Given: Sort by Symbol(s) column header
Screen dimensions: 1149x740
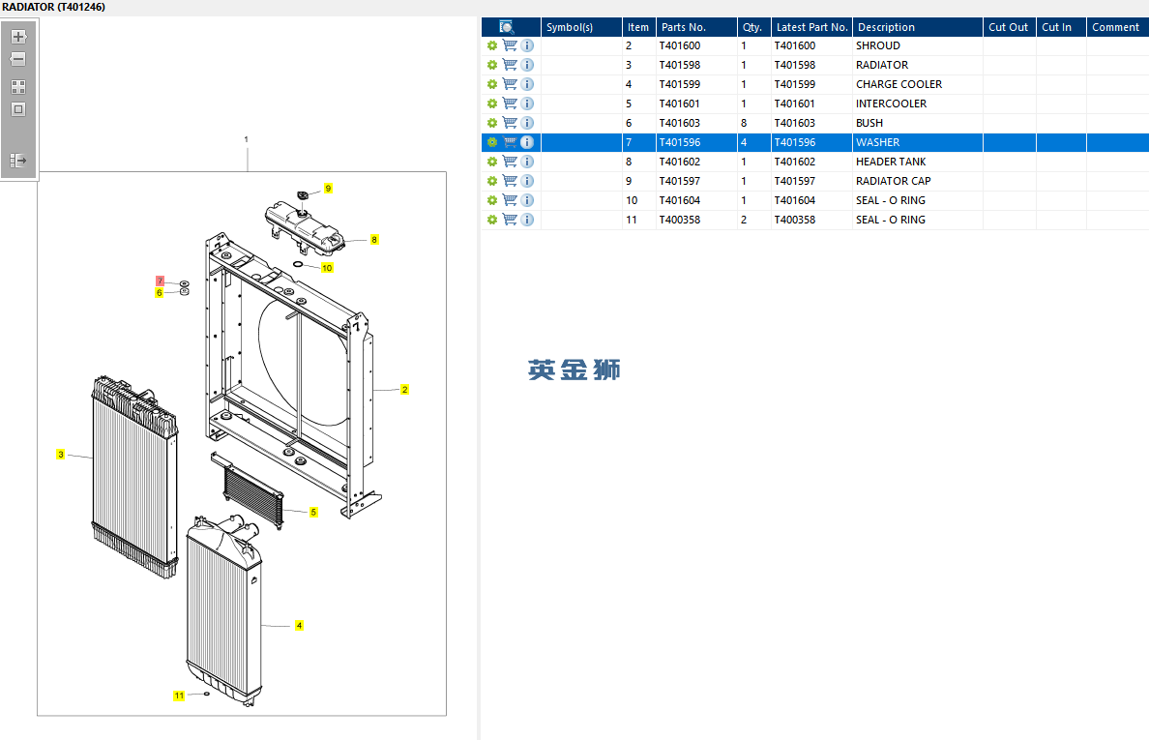Looking at the screenshot, I should [x=581, y=27].
